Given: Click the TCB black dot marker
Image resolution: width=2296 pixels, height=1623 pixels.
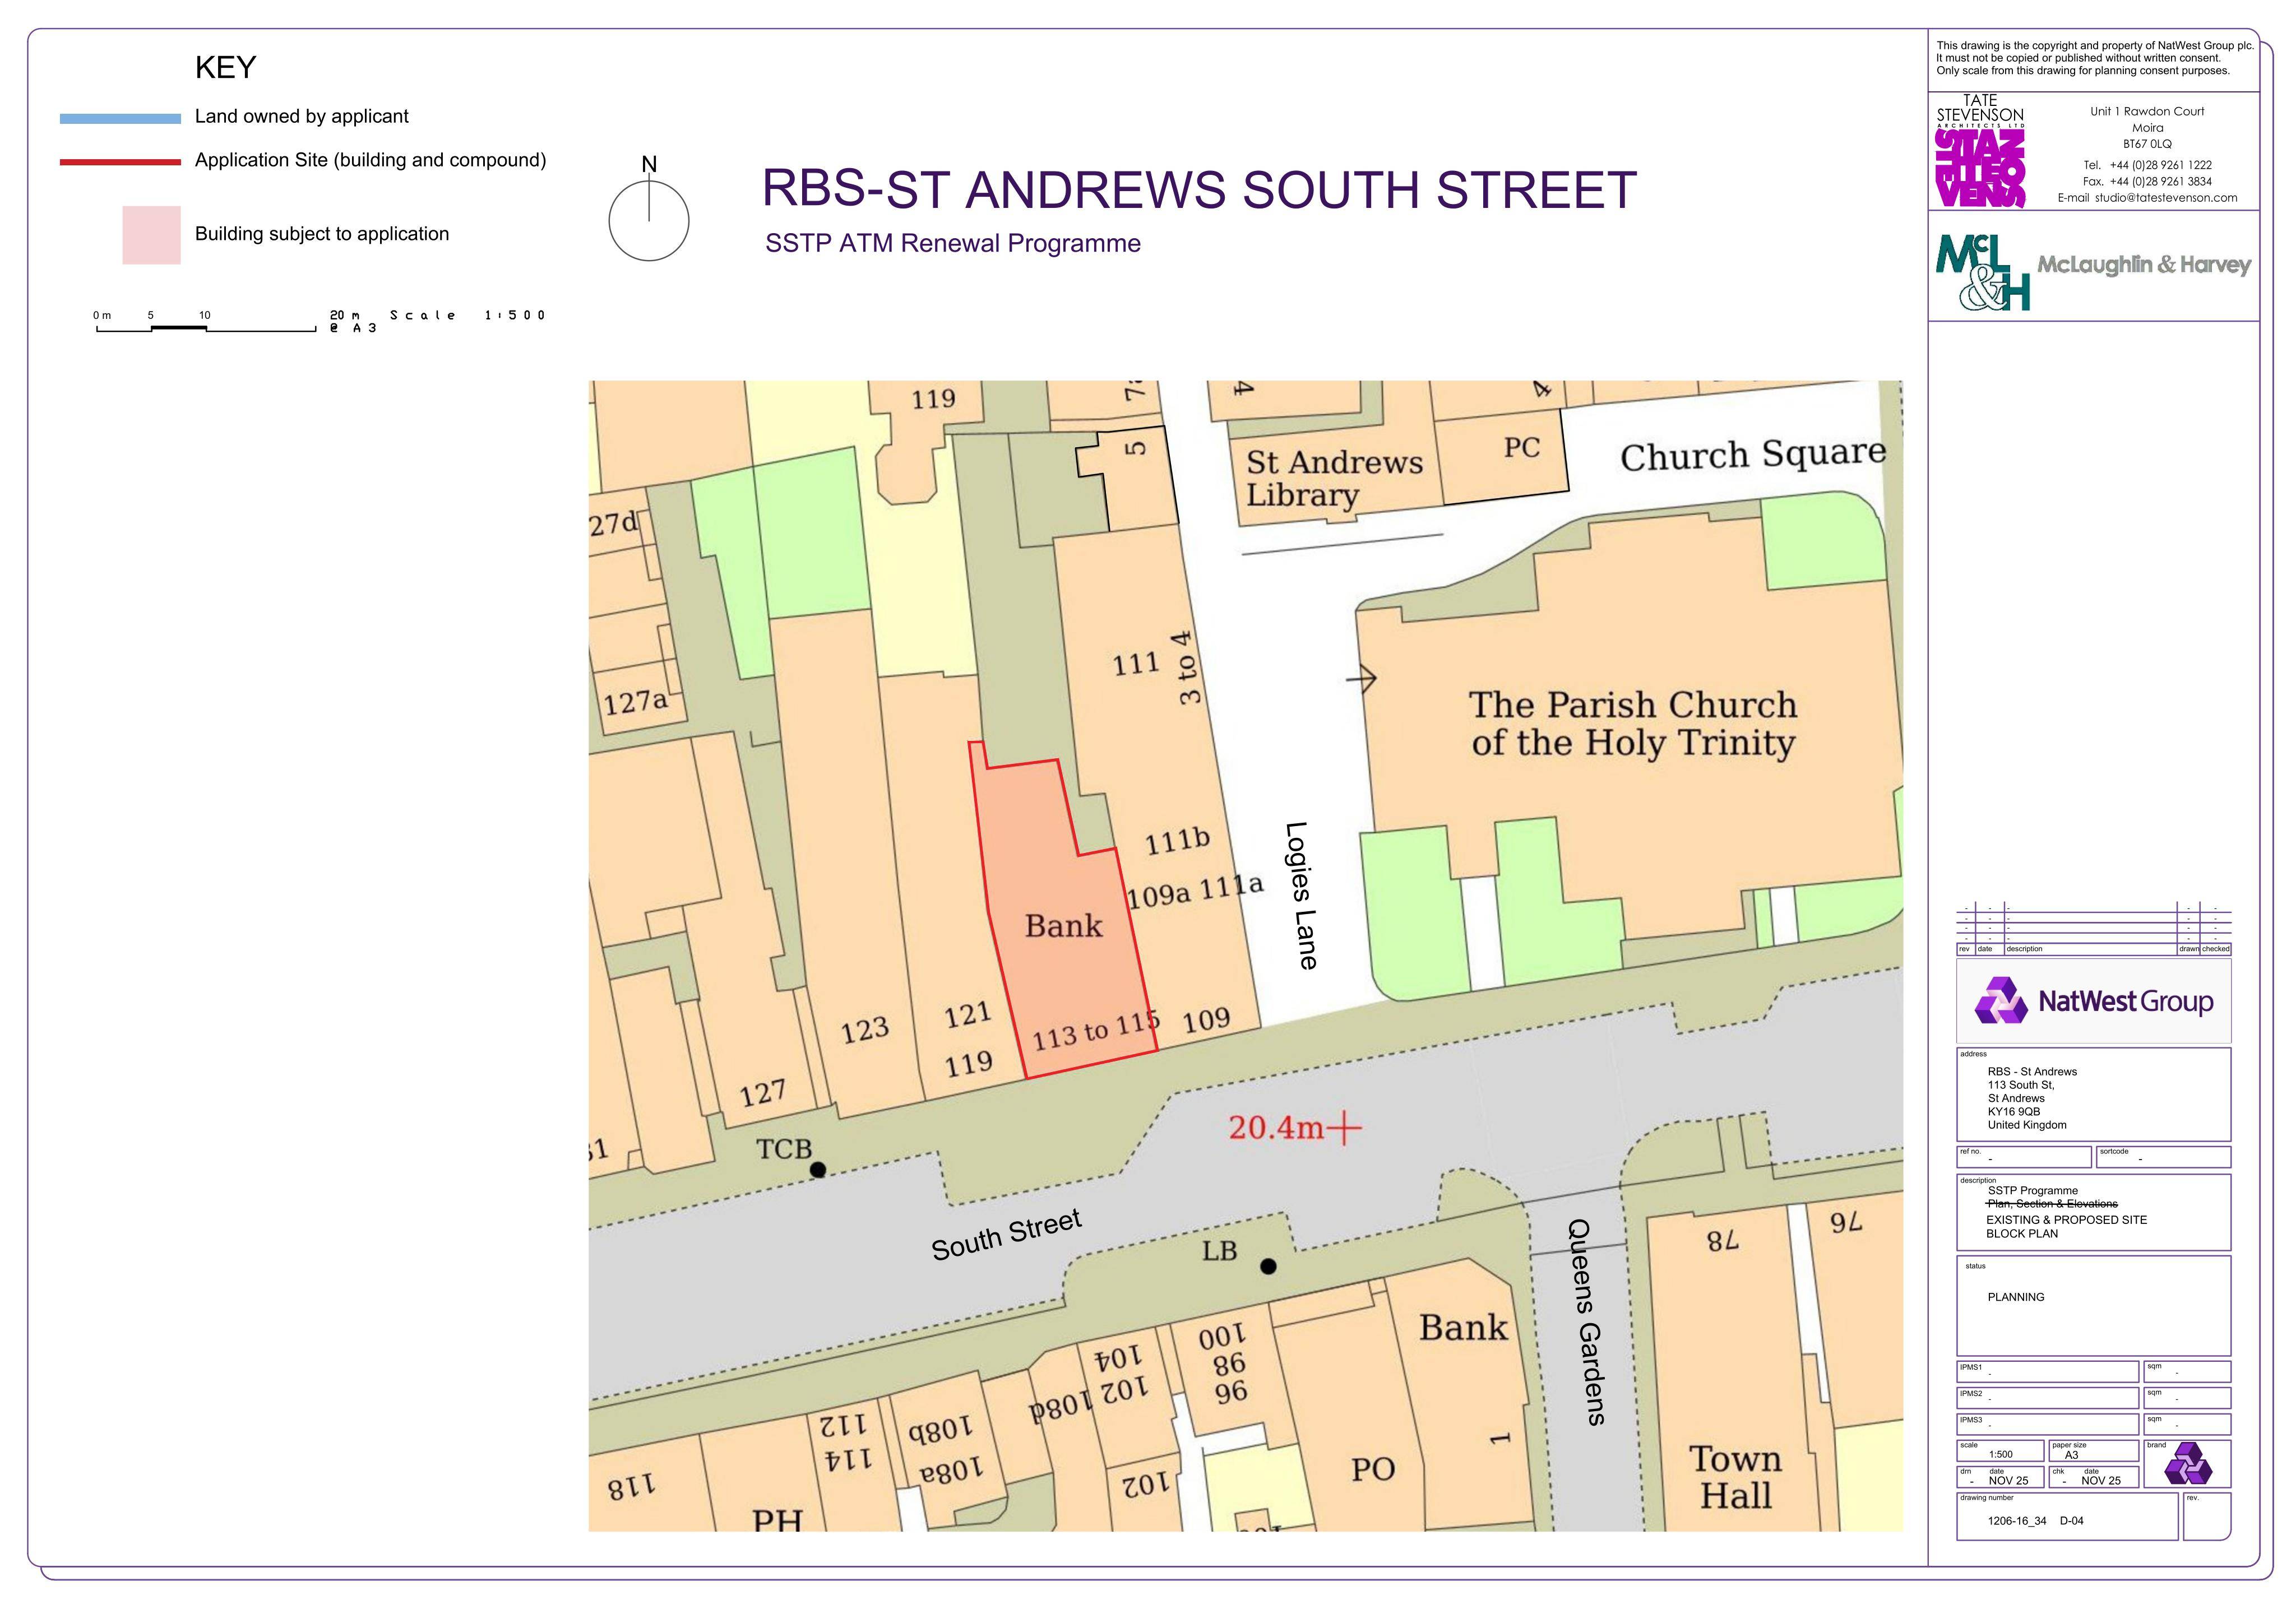Looking at the screenshot, I should pyautogui.click(x=818, y=1170).
